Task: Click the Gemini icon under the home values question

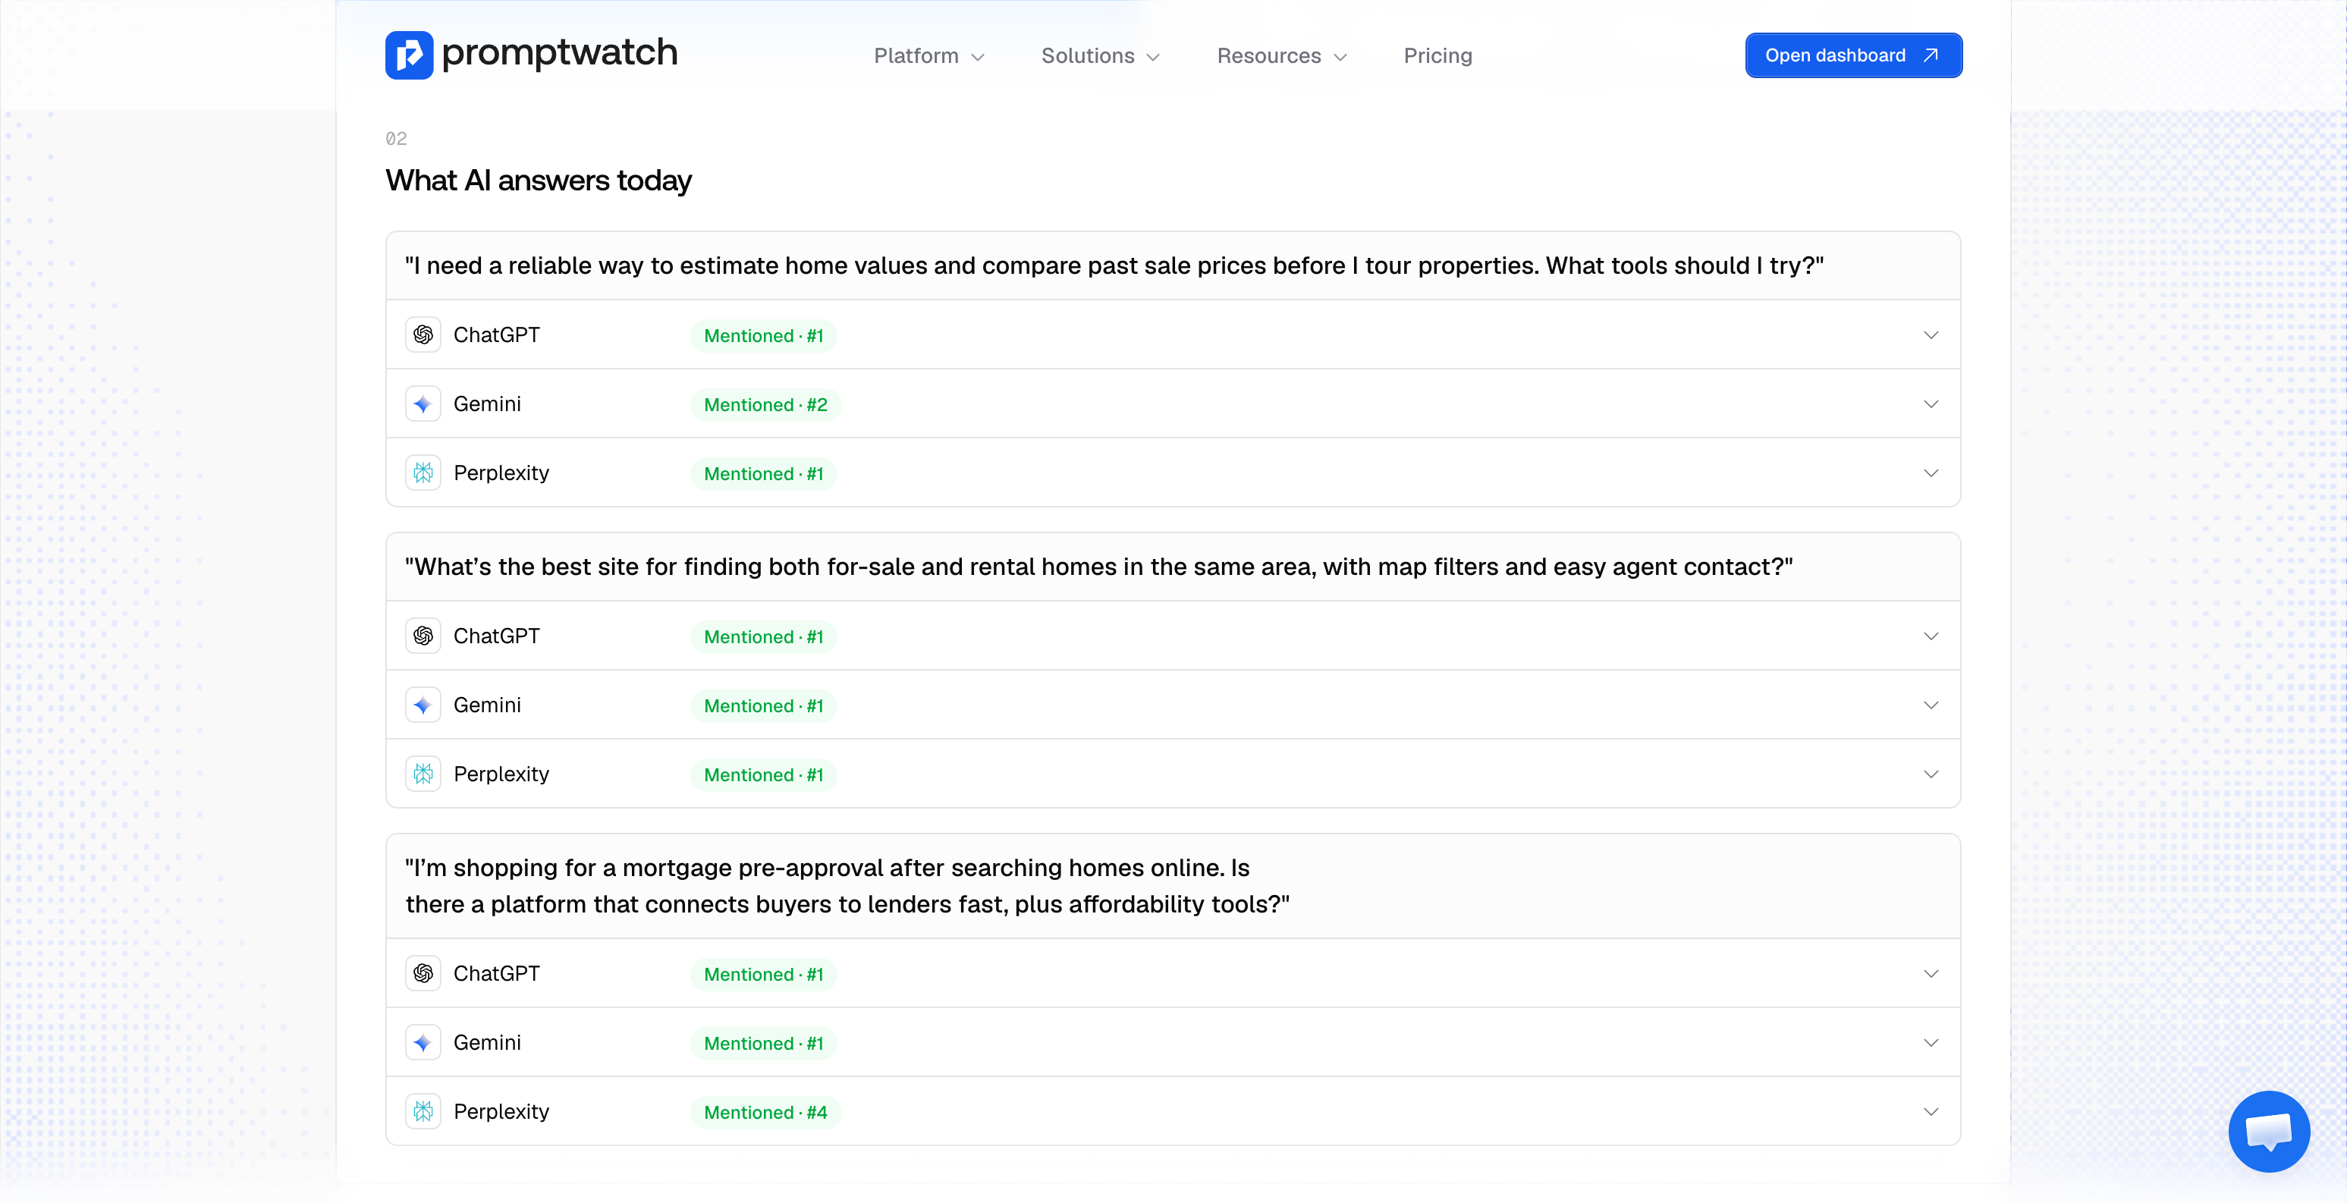Action: click(x=423, y=404)
